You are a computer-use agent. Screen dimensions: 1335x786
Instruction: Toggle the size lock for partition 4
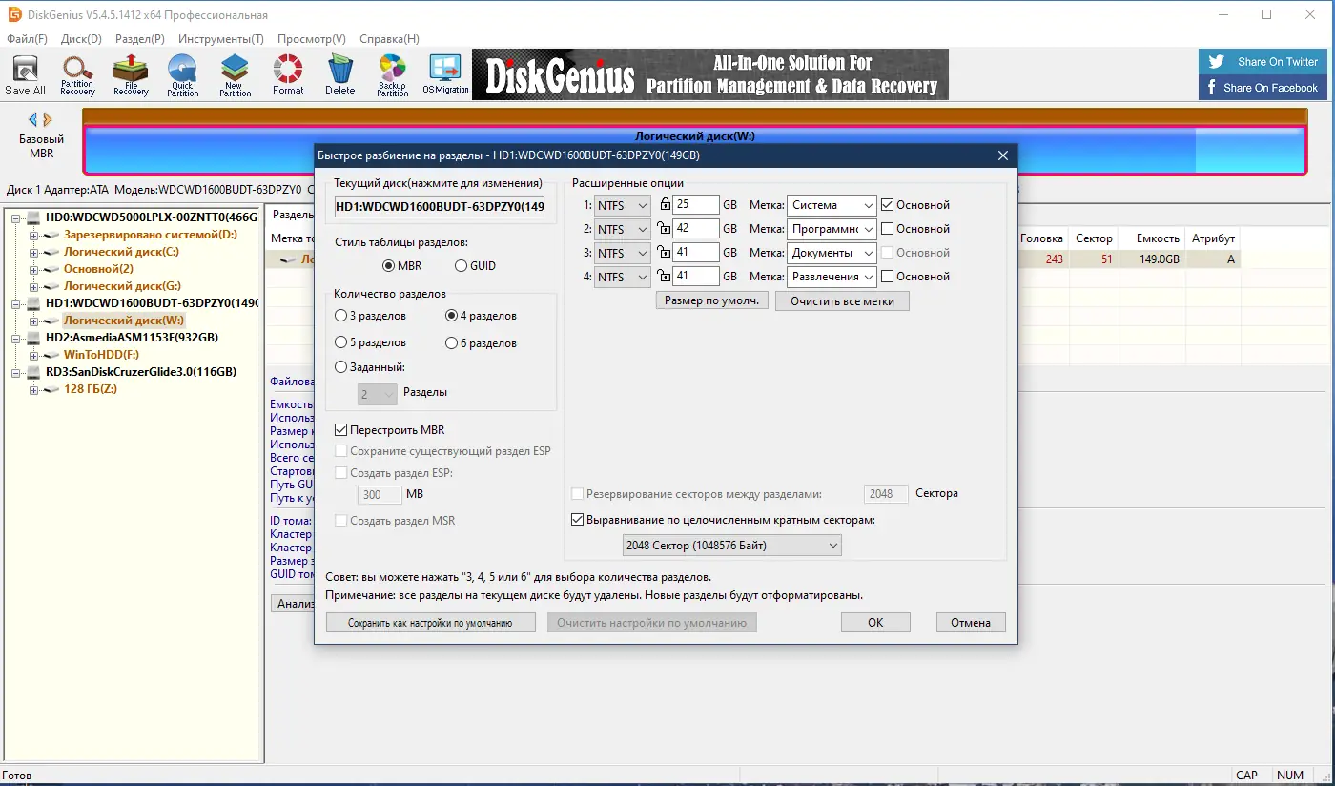coord(665,276)
